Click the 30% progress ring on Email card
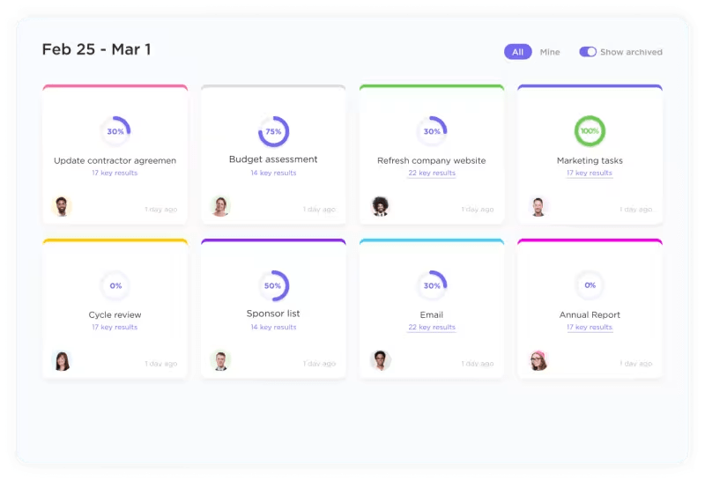This screenshot has height=480, width=705. click(x=432, y=285)
